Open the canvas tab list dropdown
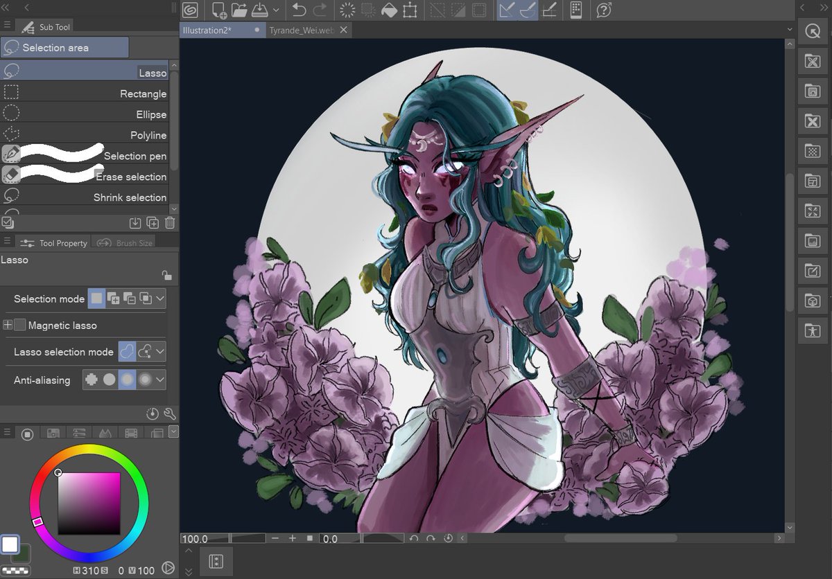Image resolution: width=832 pixels, height=579 pixels. click(x=790, y=30)
